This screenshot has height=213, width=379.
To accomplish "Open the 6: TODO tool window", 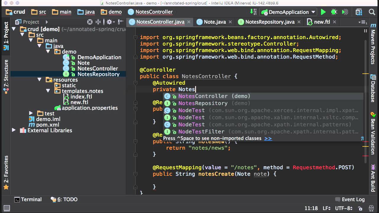I will click(x=64, y=199).
